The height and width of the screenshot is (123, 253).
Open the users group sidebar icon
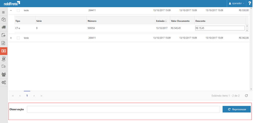(3, 74)
